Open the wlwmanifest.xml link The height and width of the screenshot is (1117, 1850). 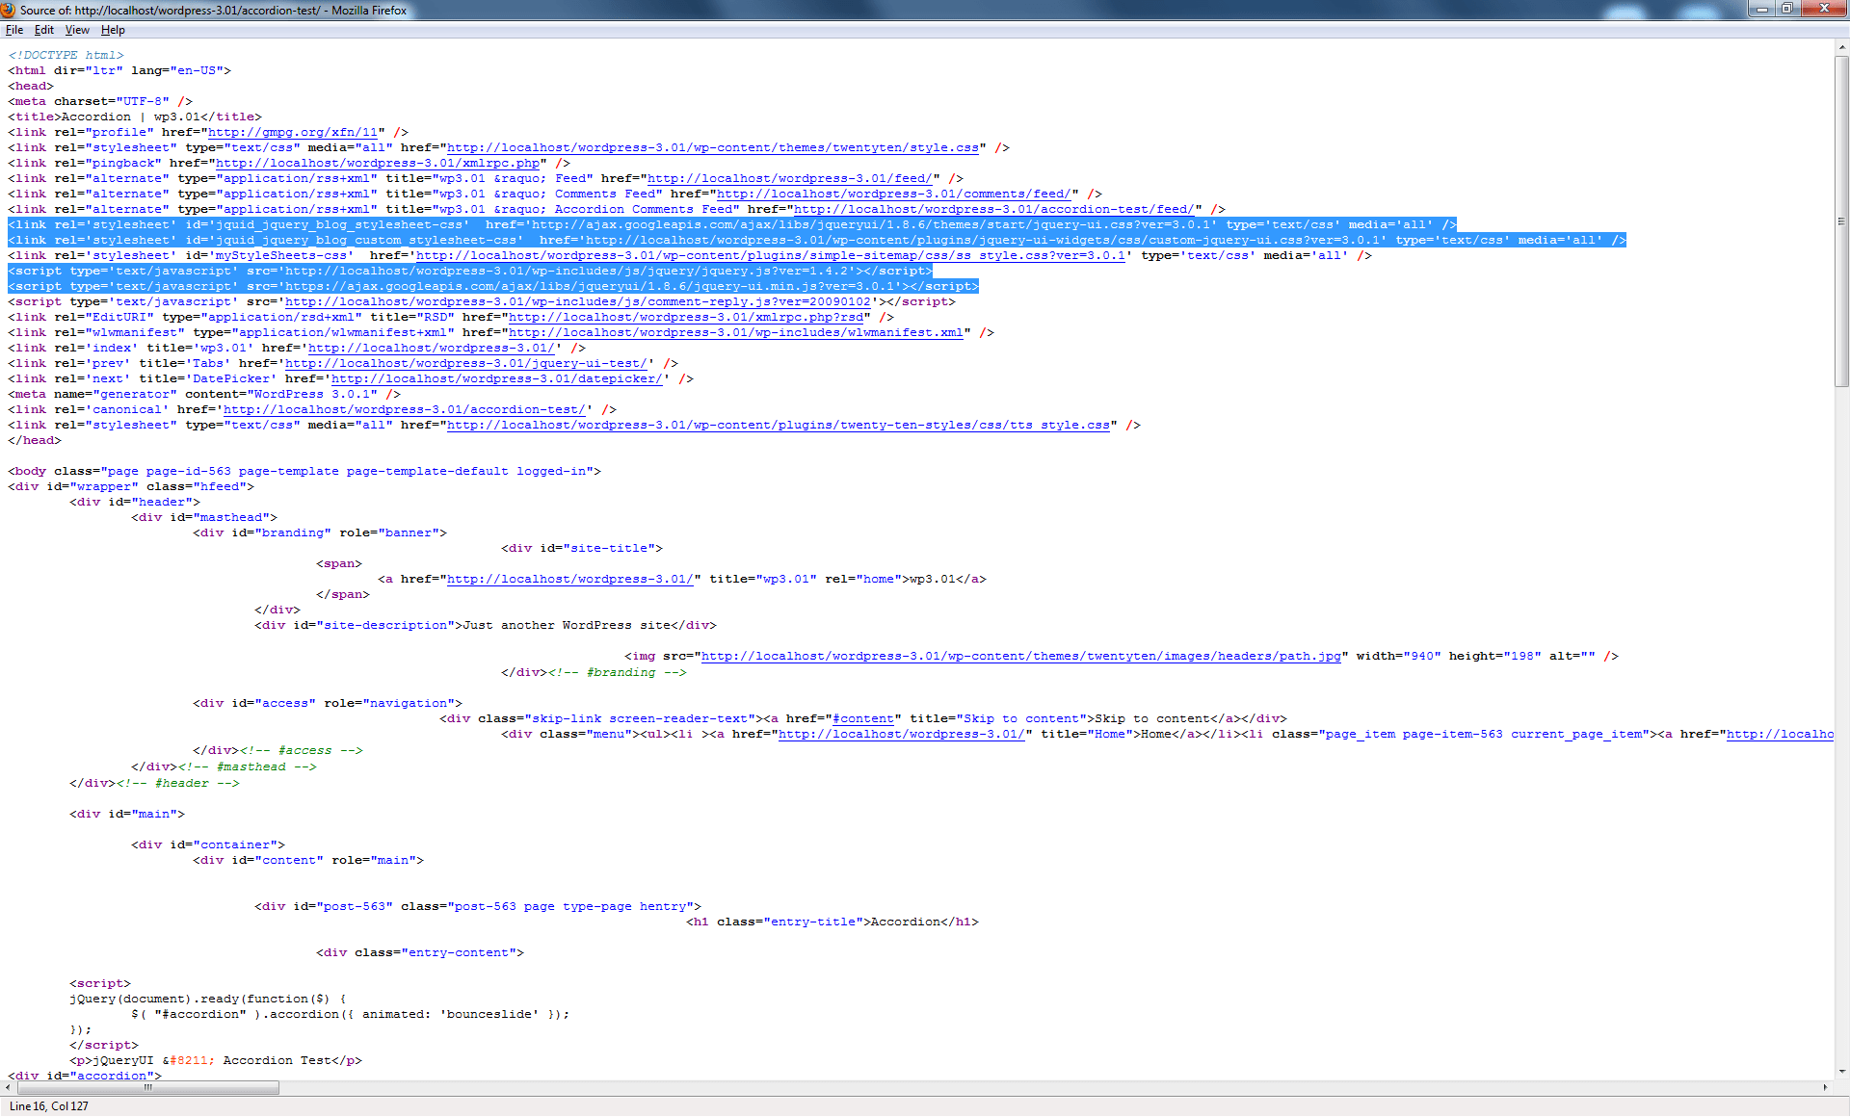click(736, 332)
